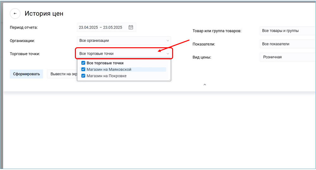Click the Вывести на экран button
The height and width of the screenshot is (170, 316).
[62, 74]
